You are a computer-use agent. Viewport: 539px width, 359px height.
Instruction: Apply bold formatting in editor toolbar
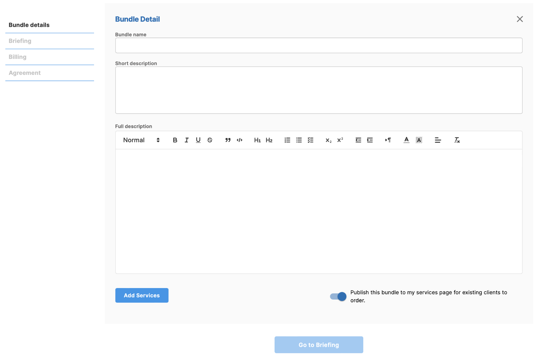tap(175, 140)
